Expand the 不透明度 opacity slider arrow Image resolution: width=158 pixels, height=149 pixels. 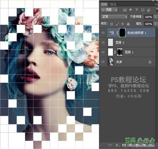coord(156,17)
